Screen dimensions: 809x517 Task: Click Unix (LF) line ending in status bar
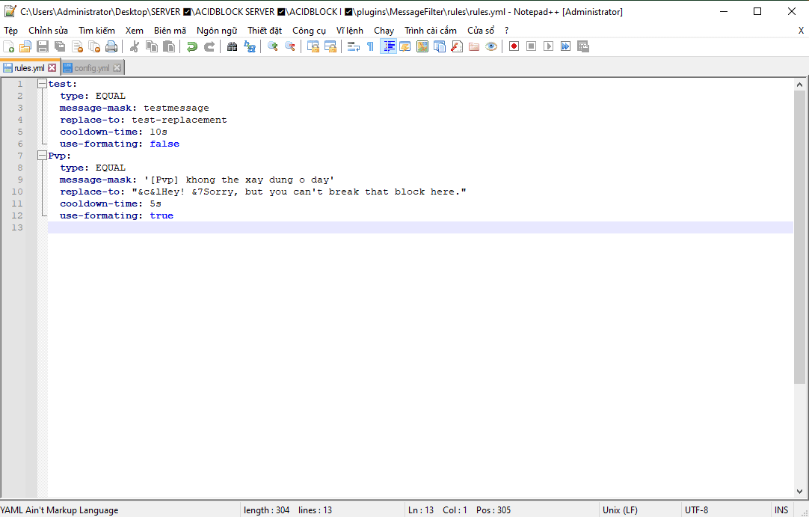coord(620,510)
